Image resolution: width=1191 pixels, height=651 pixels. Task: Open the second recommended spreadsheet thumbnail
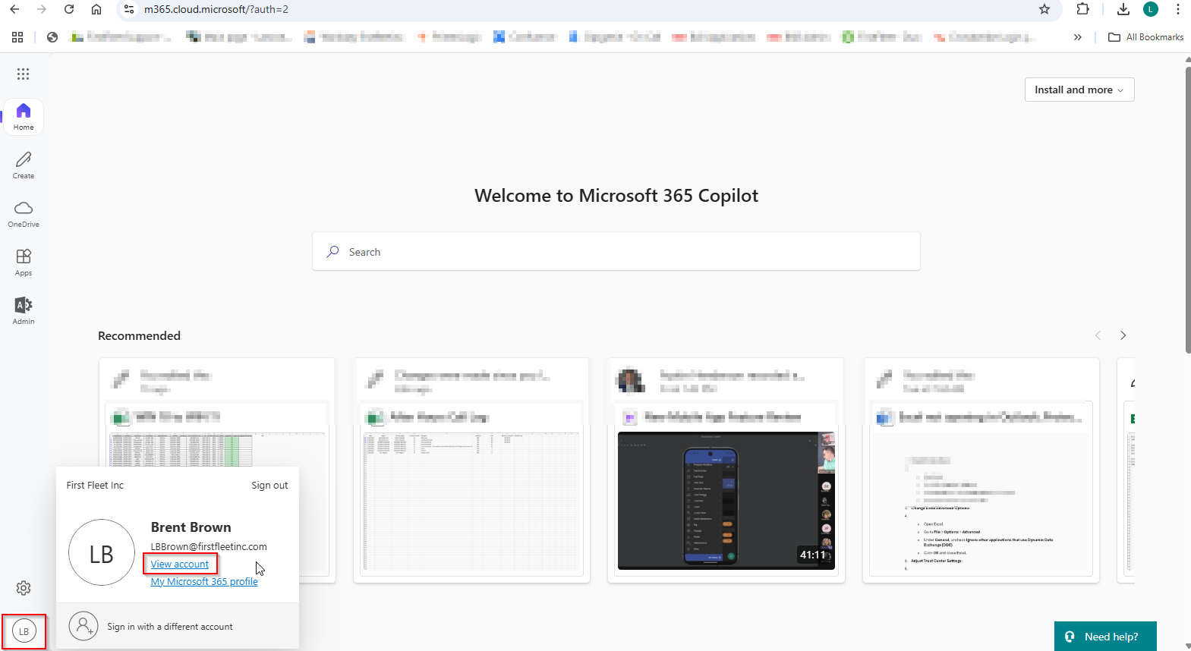coord(471,501)
